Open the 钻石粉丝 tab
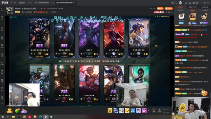Image resolution: width=211 pixels, height=119 pixels. (x=205, y=7)
